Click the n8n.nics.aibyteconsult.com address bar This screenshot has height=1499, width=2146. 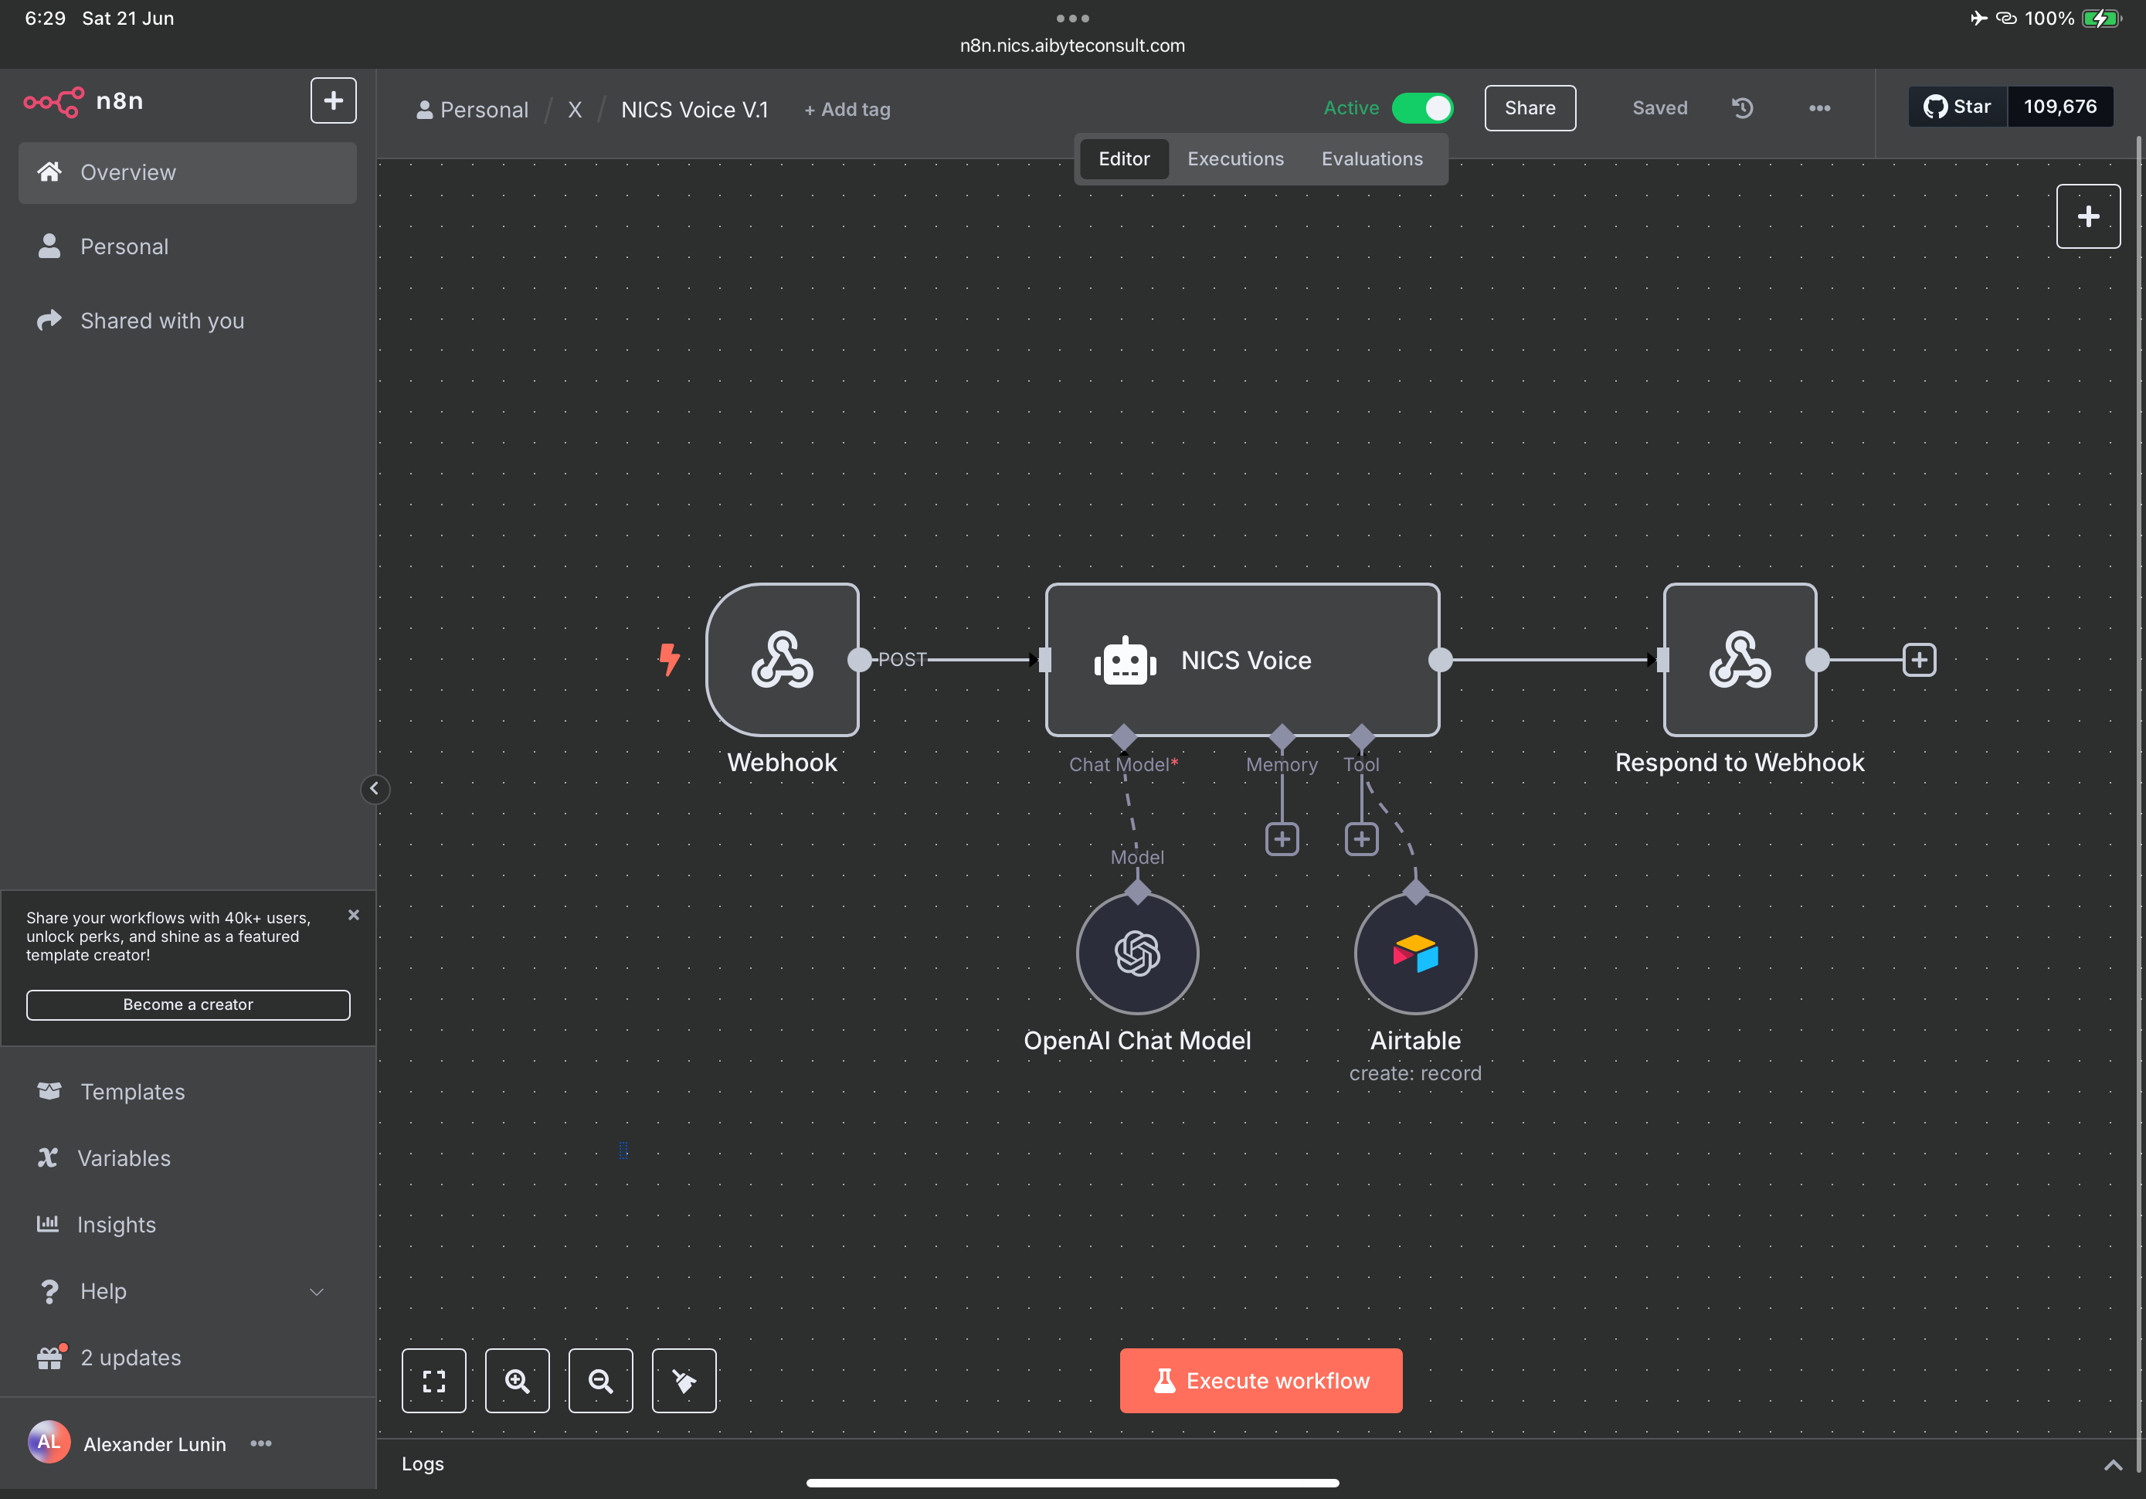pos(1072,45)
